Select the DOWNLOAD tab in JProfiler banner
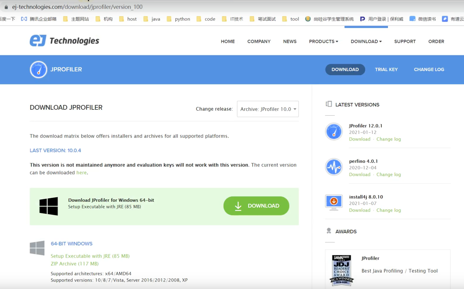Screen dimensions: 464x289 click(345, 70)
